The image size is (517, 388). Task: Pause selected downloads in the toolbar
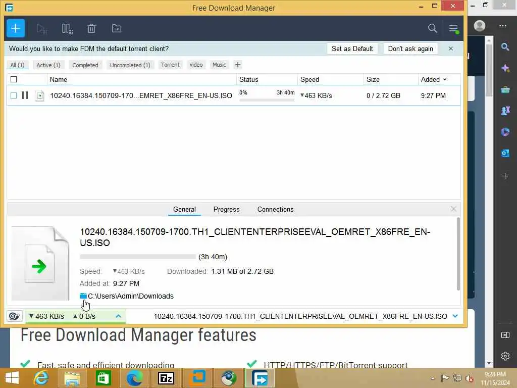point(67,29)
